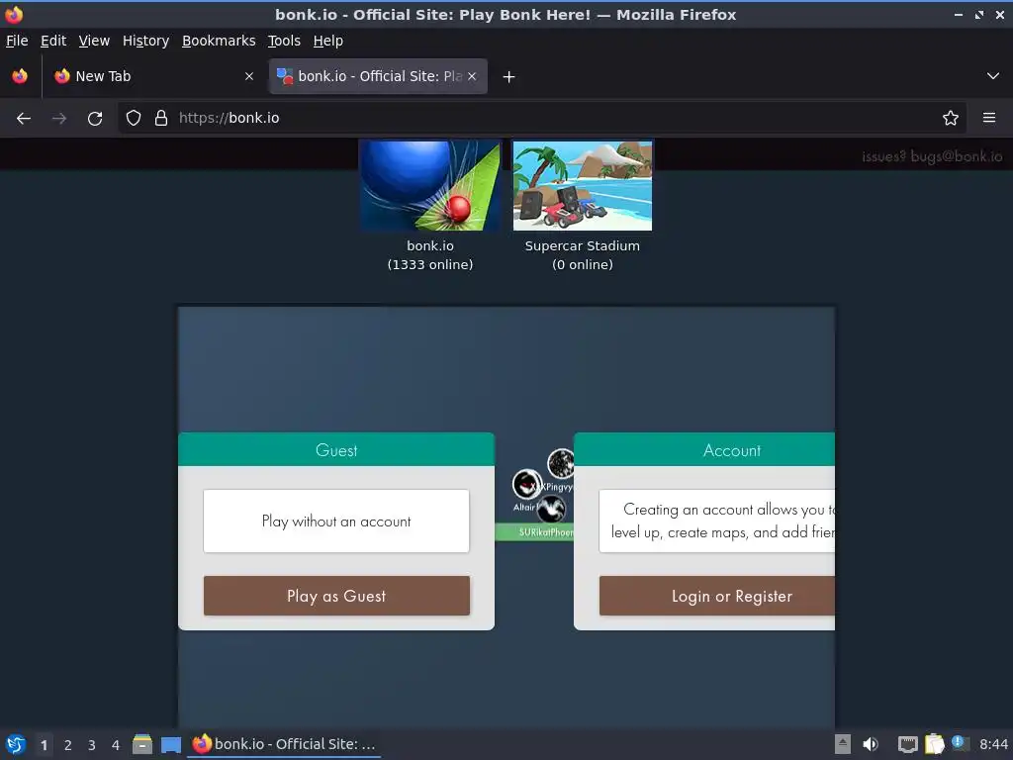Click the Login or Register button
Screen dimensions: 1013x760
click(717, 596)
